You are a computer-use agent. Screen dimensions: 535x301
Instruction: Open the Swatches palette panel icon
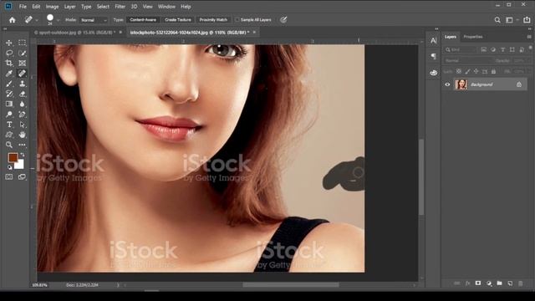coord(434,73)
